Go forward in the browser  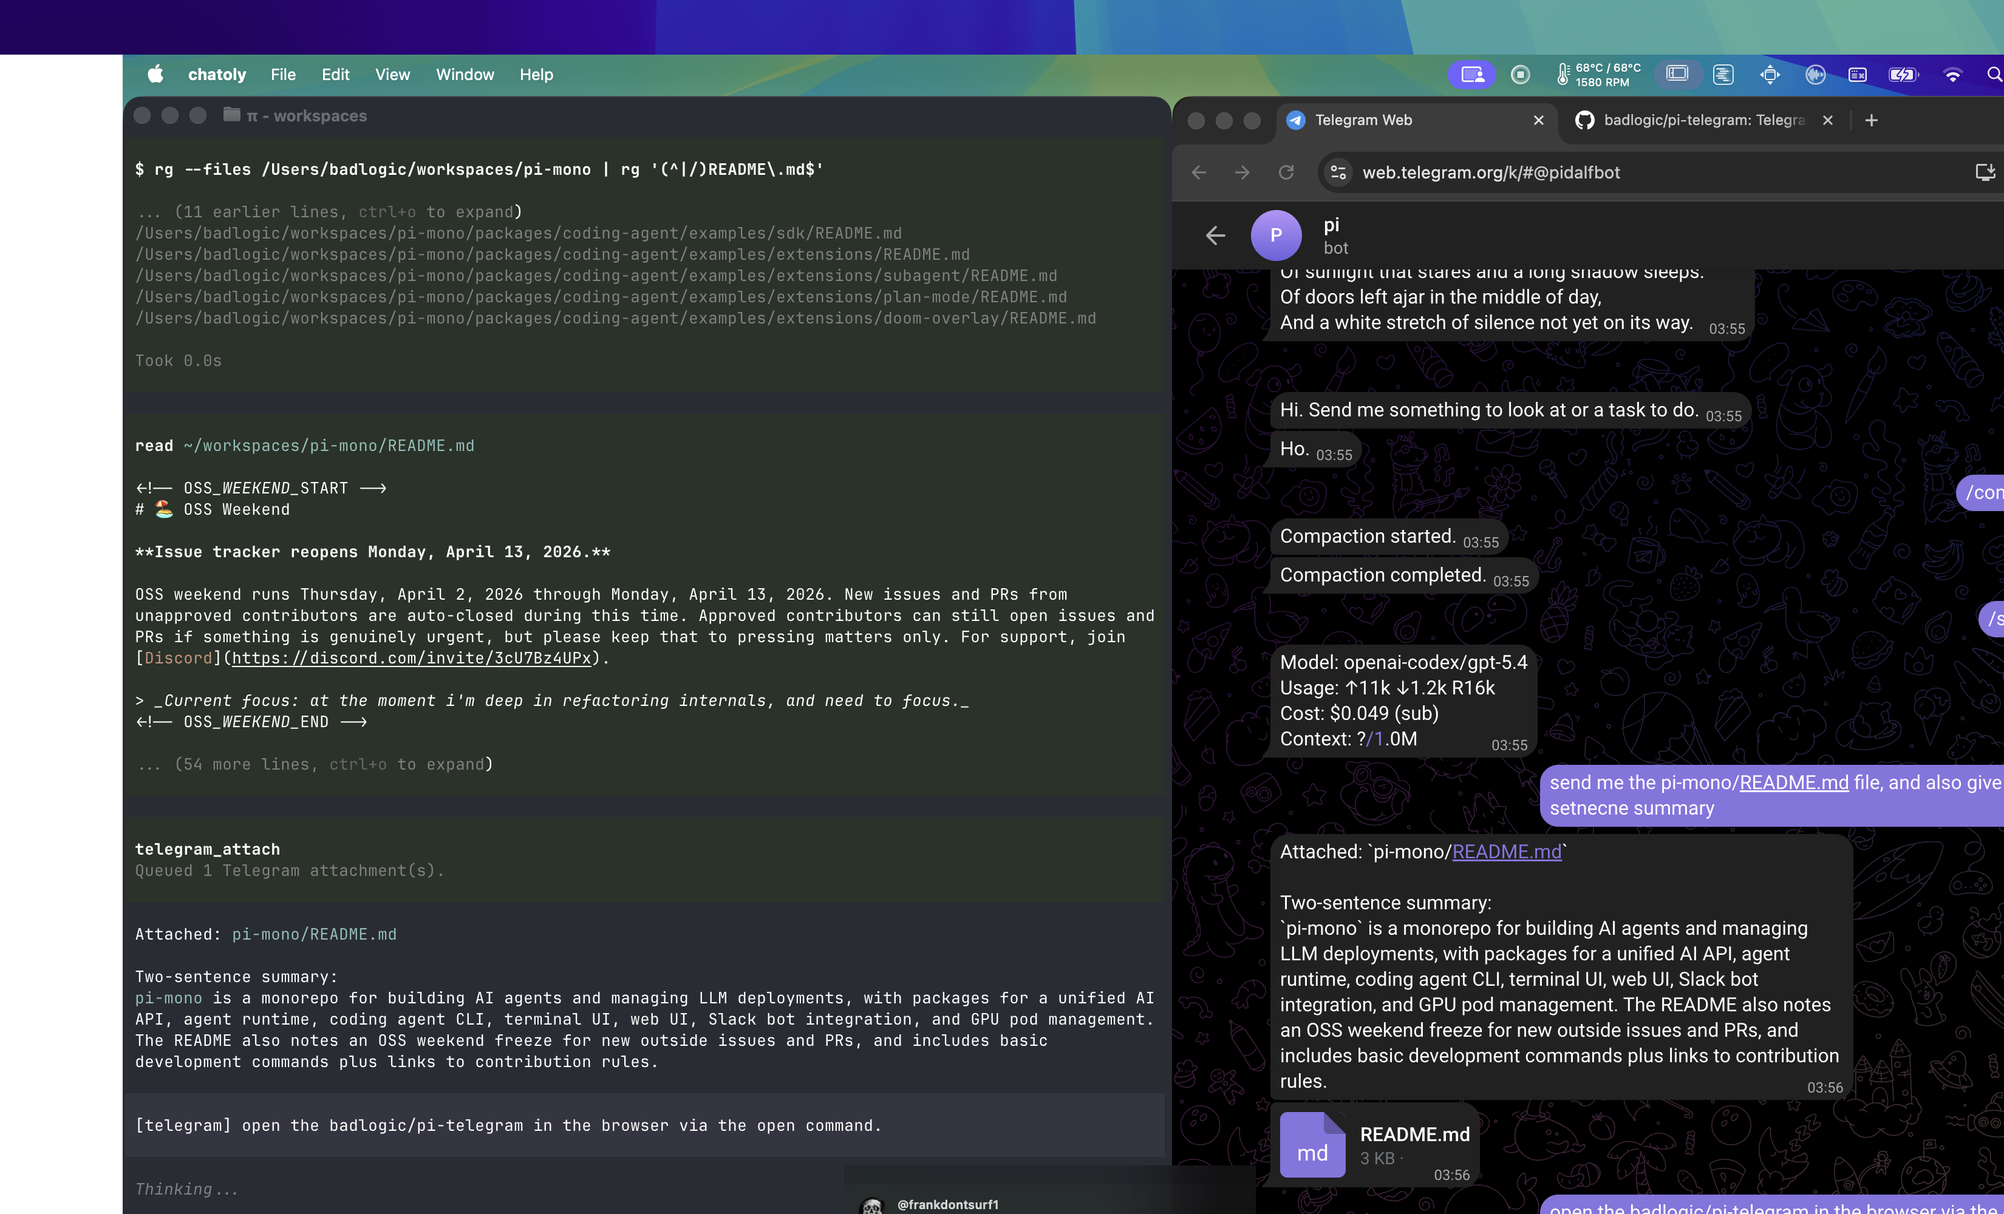coord(1242,172)
